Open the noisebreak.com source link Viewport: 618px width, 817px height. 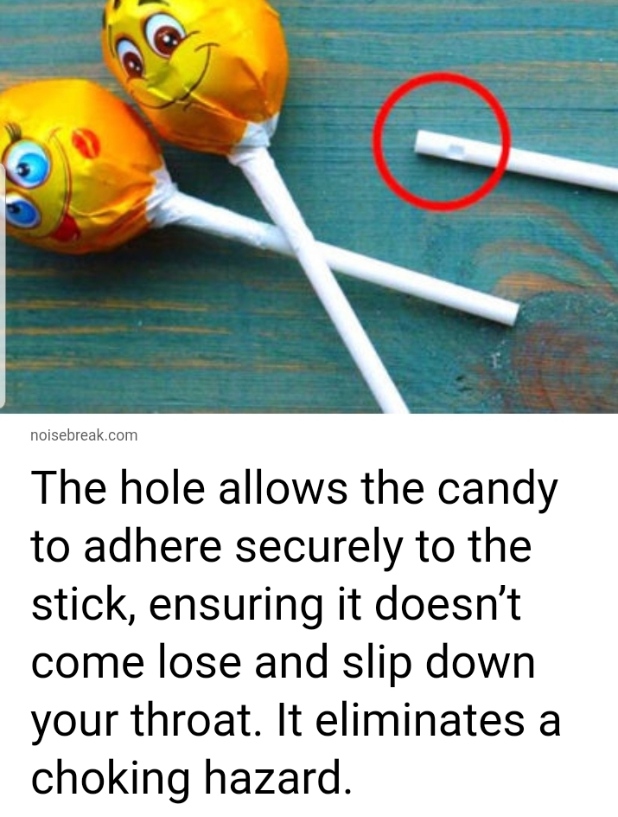(x=84, y=435)
